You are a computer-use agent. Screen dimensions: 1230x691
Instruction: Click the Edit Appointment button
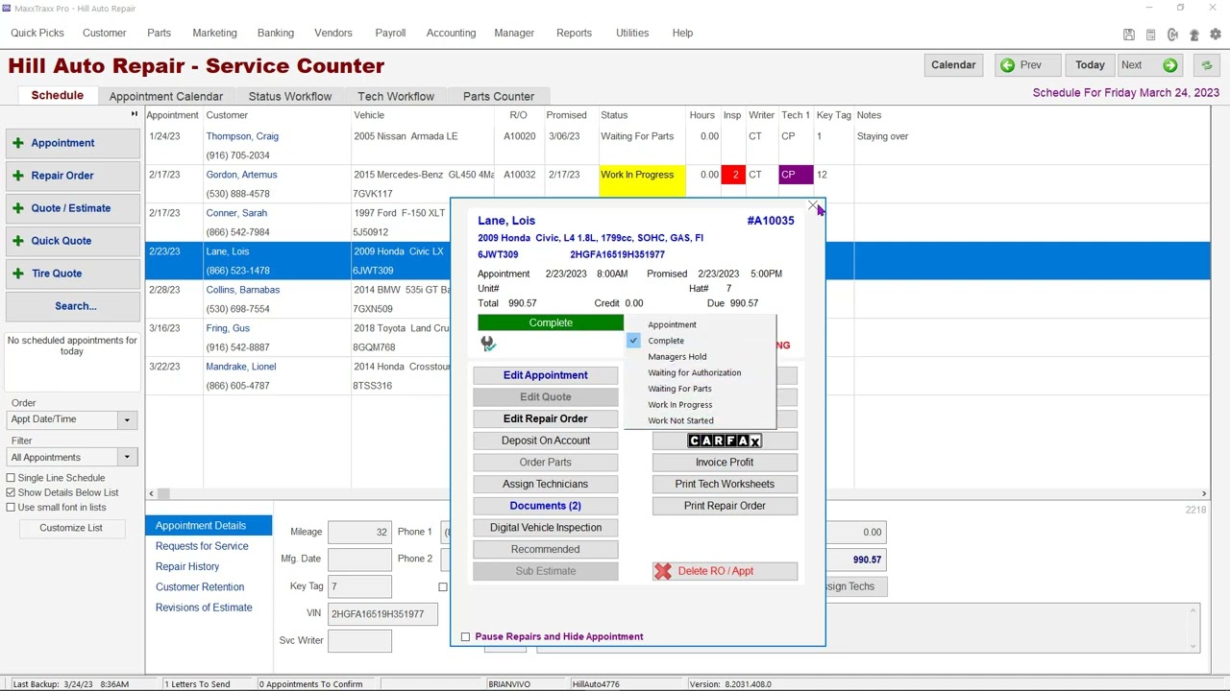click(545, 375)
